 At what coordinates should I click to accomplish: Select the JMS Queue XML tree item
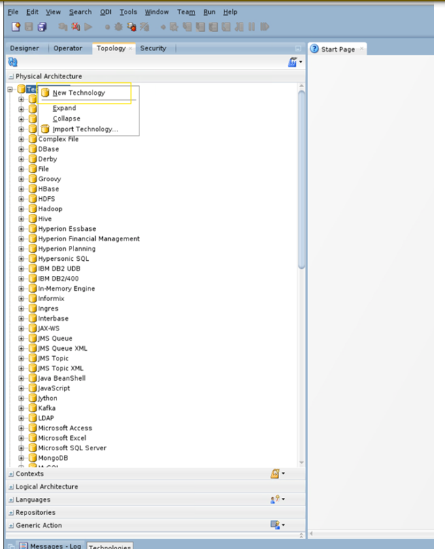(x=63, y=348)
